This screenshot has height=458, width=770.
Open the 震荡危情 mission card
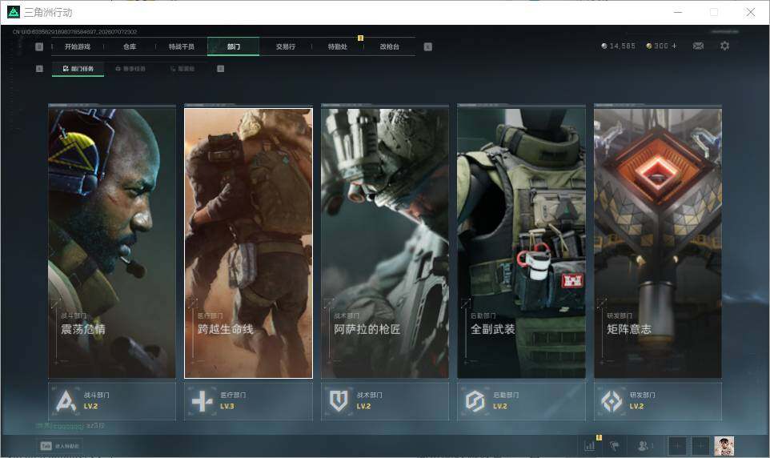coord(112,243)
